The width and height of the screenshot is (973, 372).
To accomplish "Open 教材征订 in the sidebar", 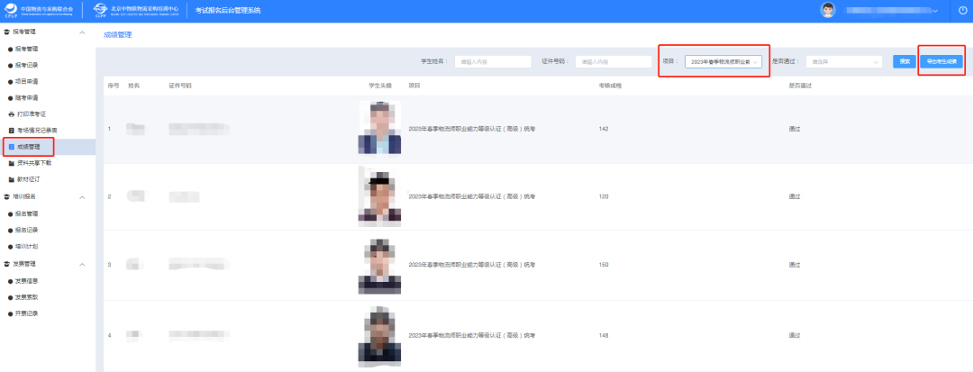I will point(29,179).
